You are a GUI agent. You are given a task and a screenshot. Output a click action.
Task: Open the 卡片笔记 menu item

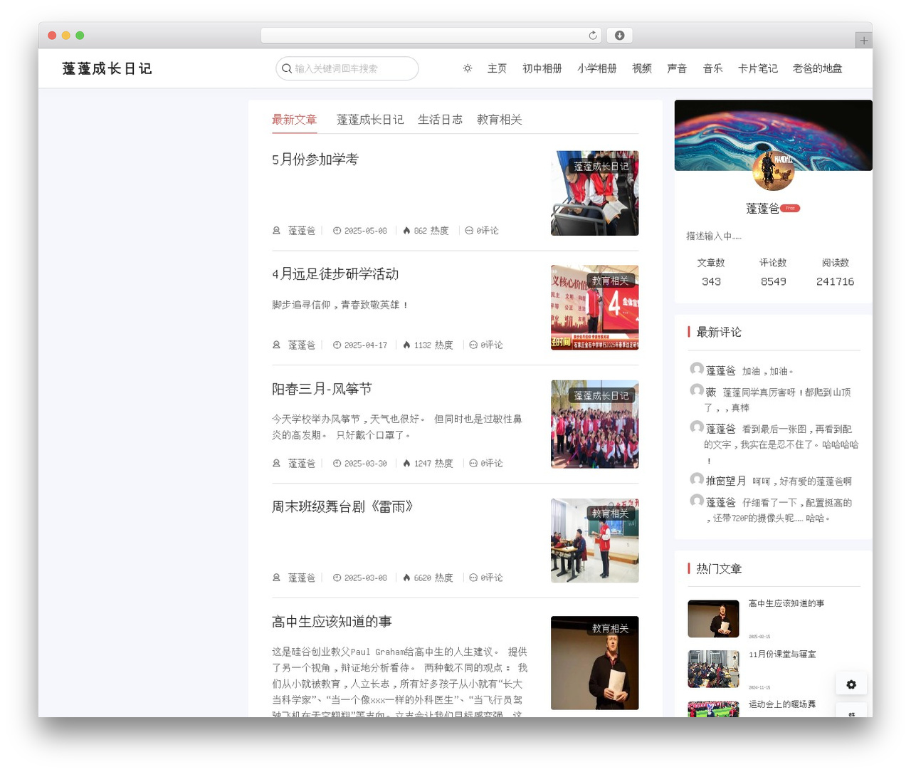[758, 68]
